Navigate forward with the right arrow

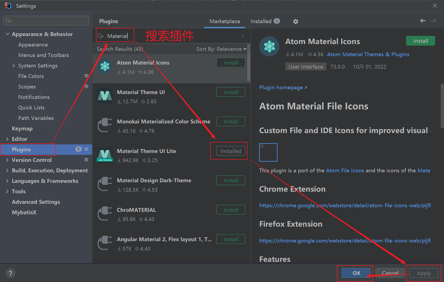point(434,21)
